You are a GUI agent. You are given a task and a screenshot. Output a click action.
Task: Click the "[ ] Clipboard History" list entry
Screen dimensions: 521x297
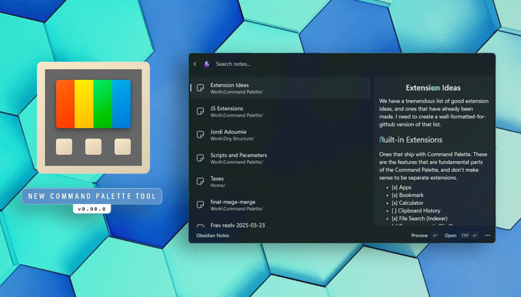[416, 211]
